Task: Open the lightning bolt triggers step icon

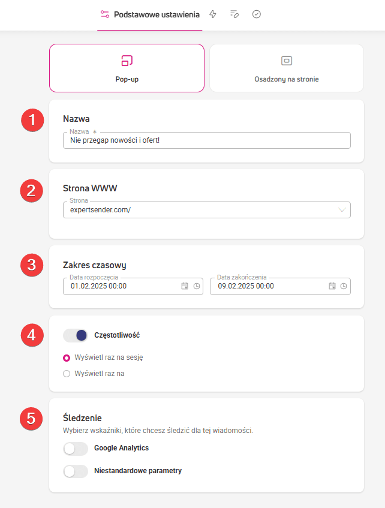Action: [213, 14]
